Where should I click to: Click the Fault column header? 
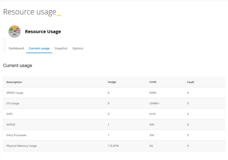pos(191,82)
